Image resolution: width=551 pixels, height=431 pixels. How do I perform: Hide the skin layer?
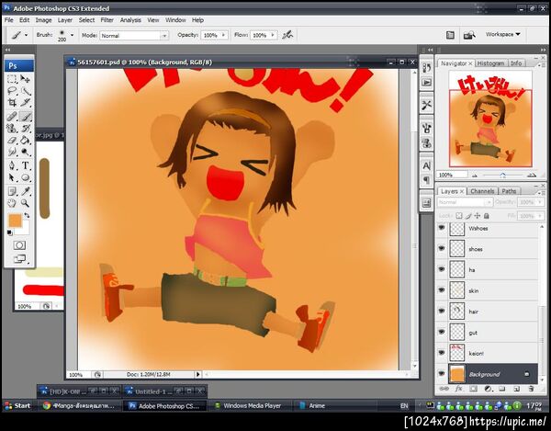click(x=442, y=290)
